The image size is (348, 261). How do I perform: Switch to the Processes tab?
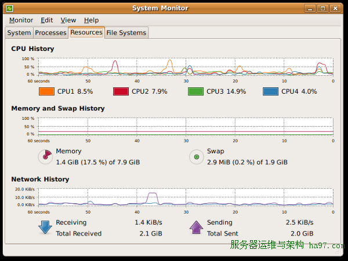pyautogui.click(x=50, y=33)
